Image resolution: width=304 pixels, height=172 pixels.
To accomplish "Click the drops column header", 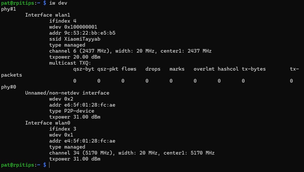I will (x=153, y=69).
